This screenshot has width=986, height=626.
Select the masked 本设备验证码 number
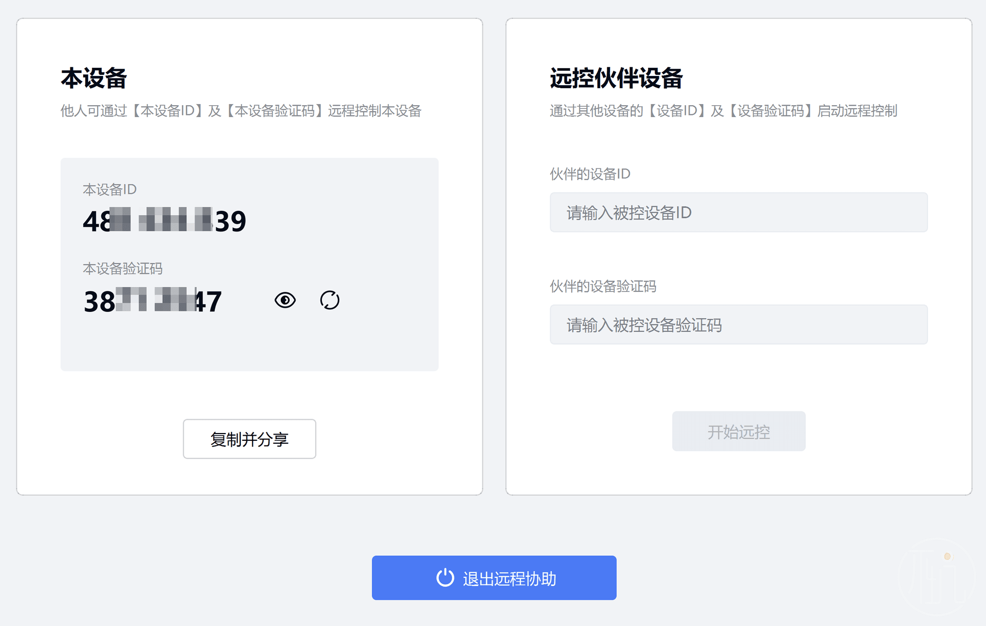point(153,301)
